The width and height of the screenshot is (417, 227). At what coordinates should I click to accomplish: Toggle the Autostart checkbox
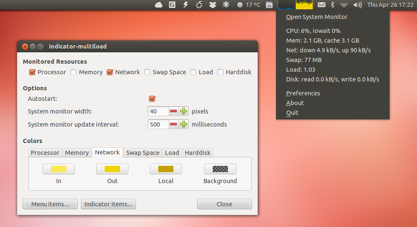[x=152, y=99]
